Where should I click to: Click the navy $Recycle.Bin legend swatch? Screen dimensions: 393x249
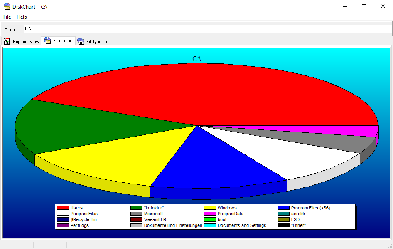pos(63,219)
